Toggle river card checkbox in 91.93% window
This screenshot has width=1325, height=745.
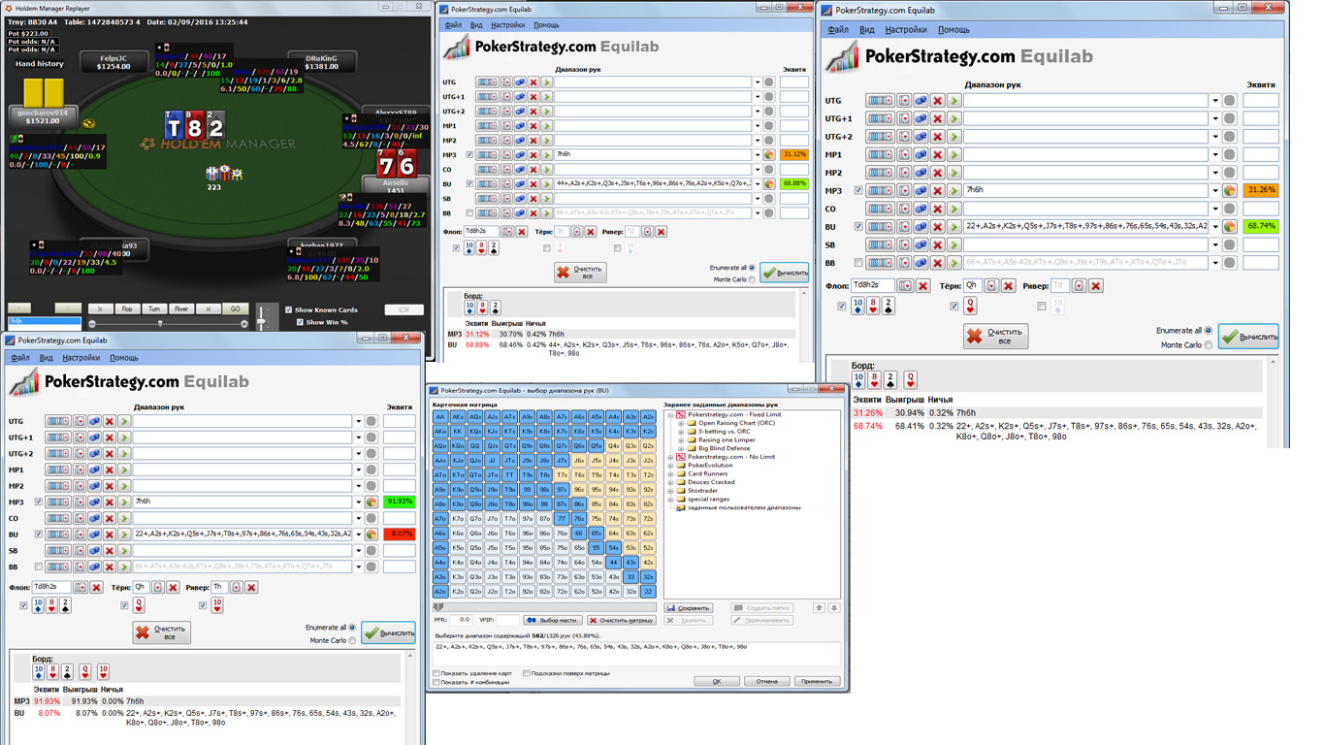pos(203,605)
